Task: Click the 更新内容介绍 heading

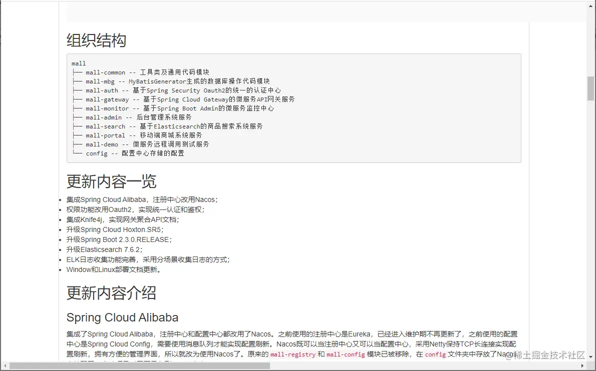Action: click(x=111, y=293)
